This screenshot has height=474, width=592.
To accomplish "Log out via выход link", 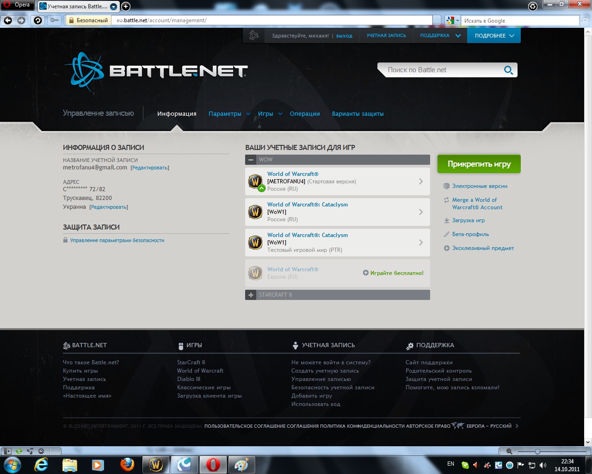I will point(344,36).
